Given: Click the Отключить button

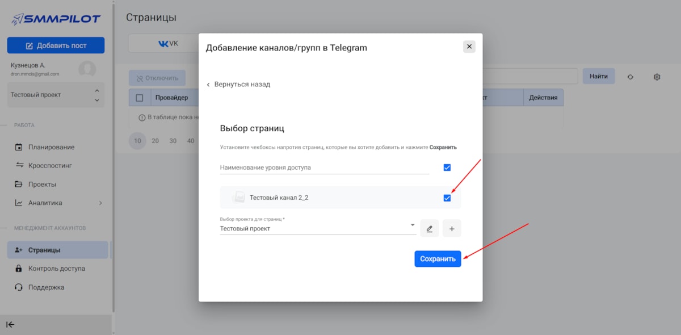Looking at the screenshot, I should tap(157, 78).
